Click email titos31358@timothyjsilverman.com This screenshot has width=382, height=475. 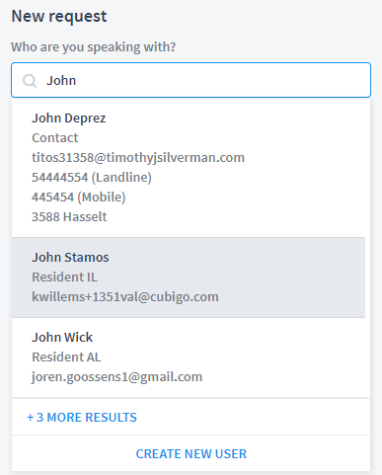(138, 158)
